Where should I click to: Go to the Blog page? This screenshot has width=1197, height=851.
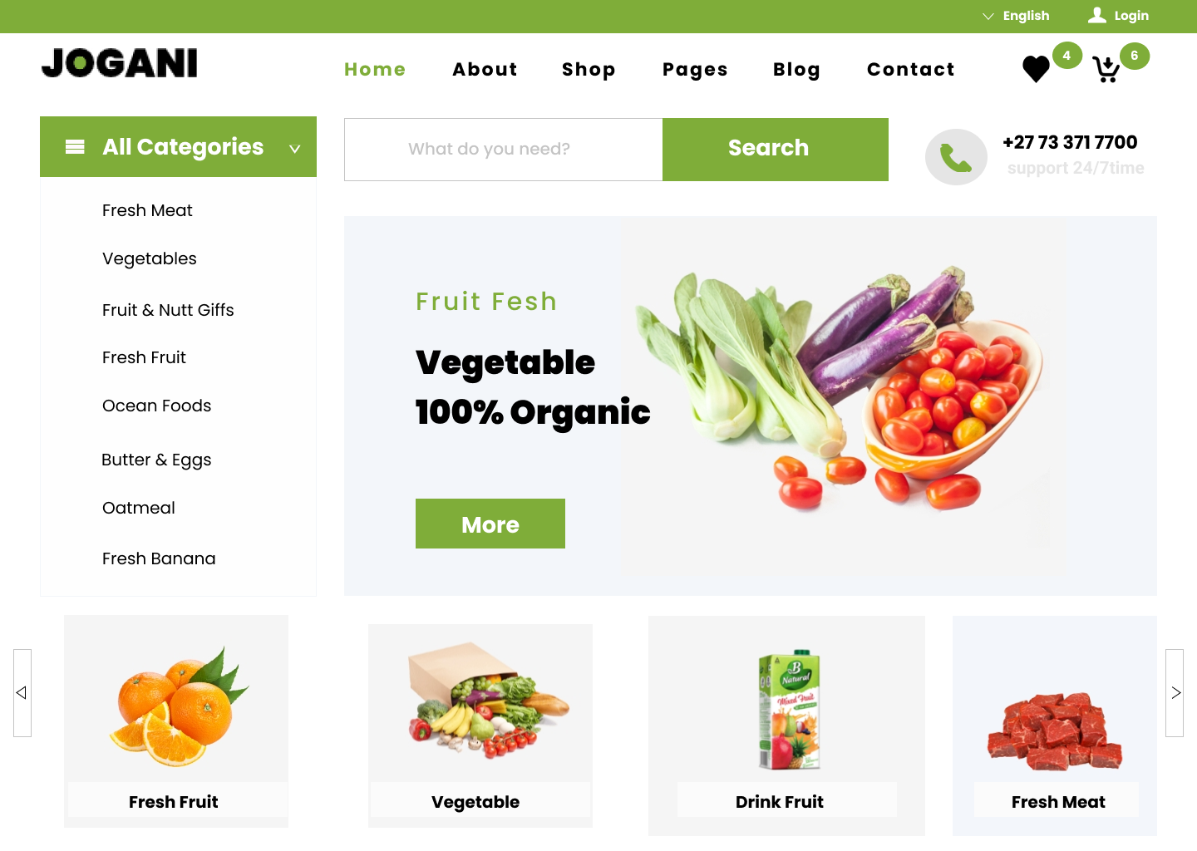[x=796, y=70]
